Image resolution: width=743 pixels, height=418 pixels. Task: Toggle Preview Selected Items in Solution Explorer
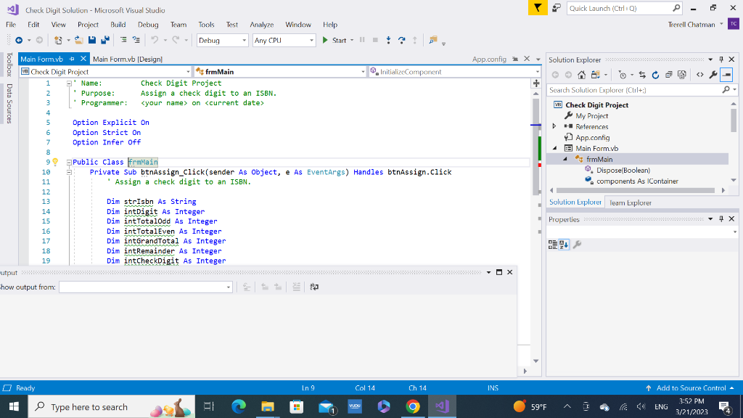tap(727, 75)
